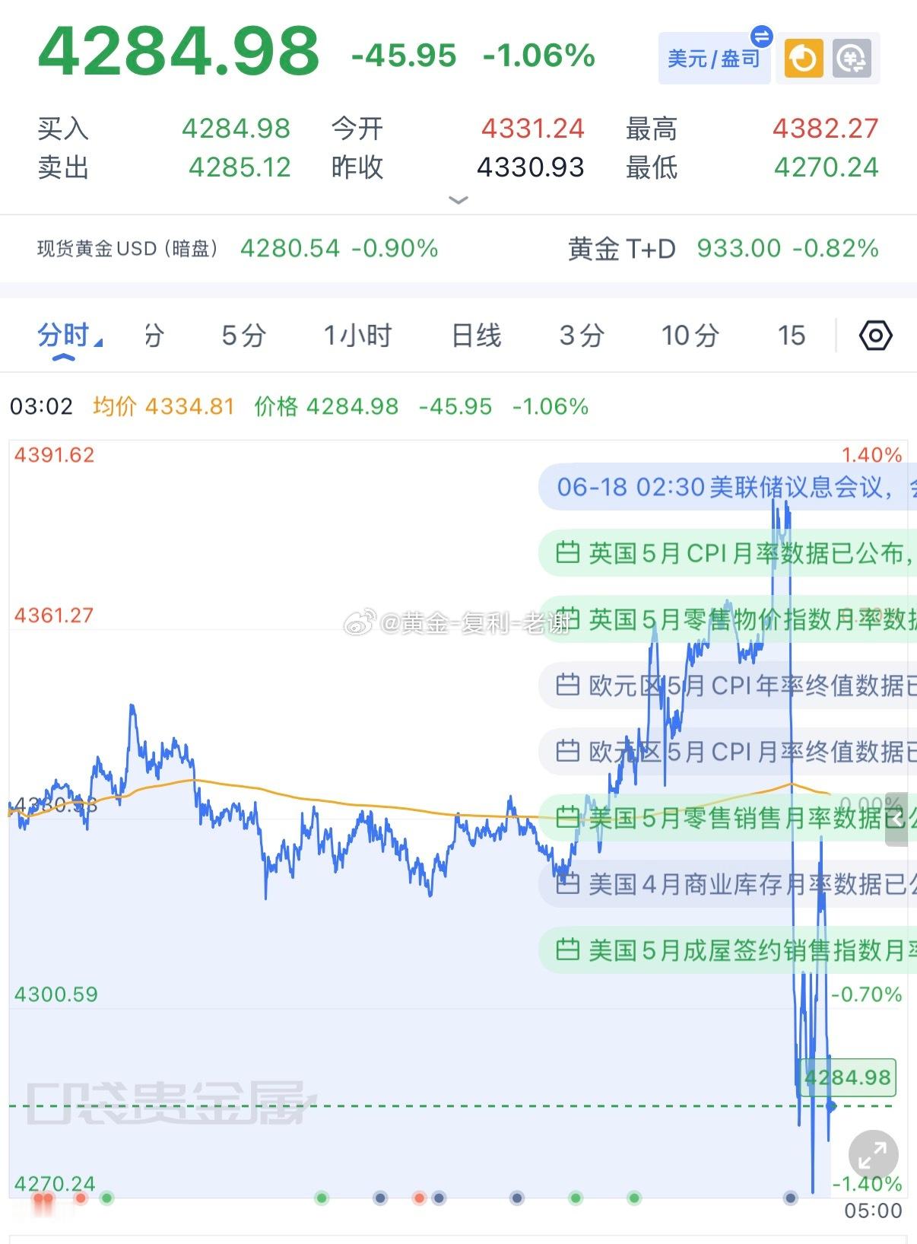Tap the 昨收 value 4330.93
Viewport: 917px width, 1244px height.
coord(531,167)
